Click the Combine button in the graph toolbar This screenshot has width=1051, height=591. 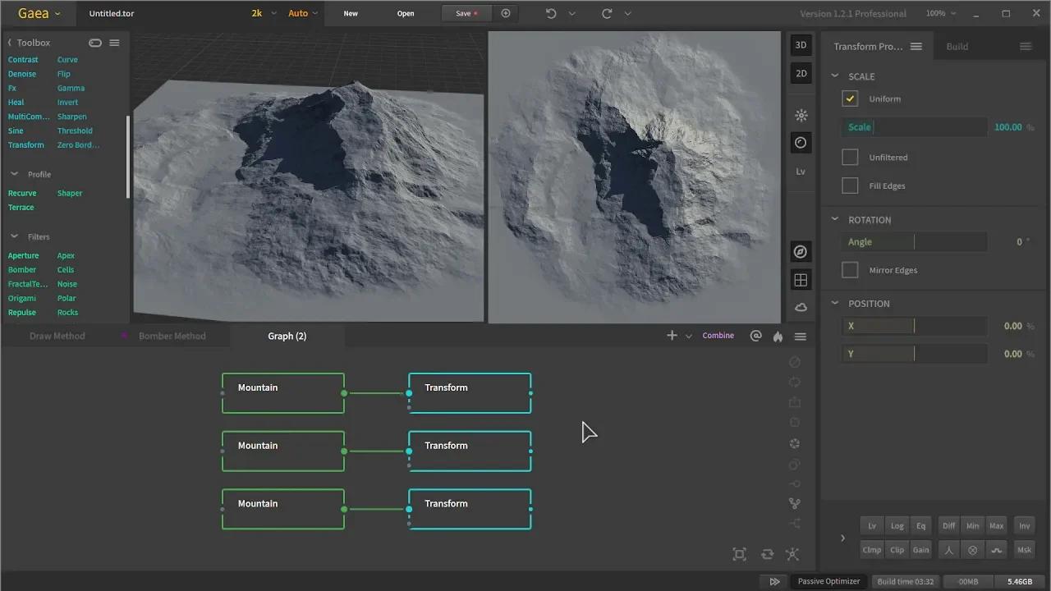(x=718, y=335)
